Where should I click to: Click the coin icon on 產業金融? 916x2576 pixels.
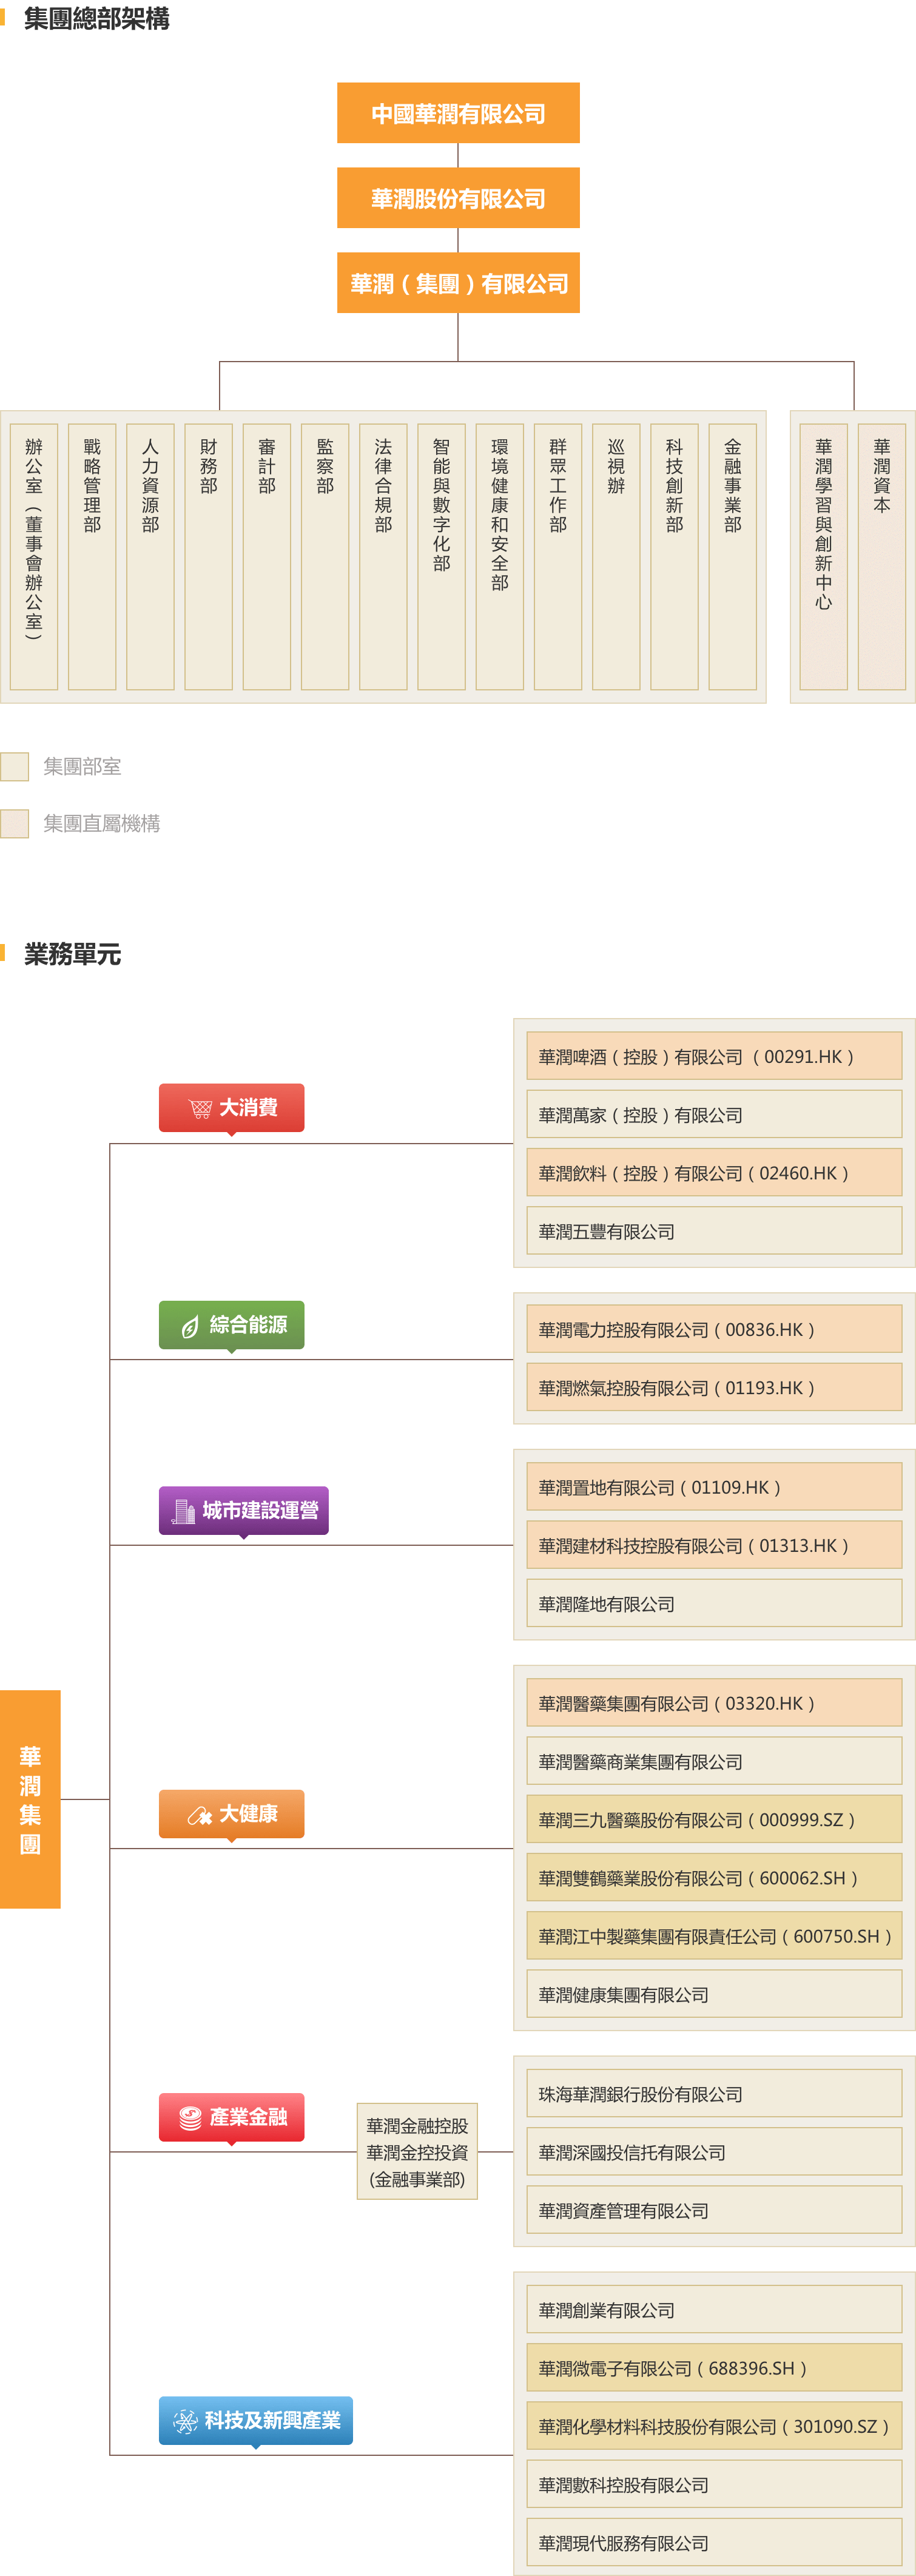[x=190, y=2117]
